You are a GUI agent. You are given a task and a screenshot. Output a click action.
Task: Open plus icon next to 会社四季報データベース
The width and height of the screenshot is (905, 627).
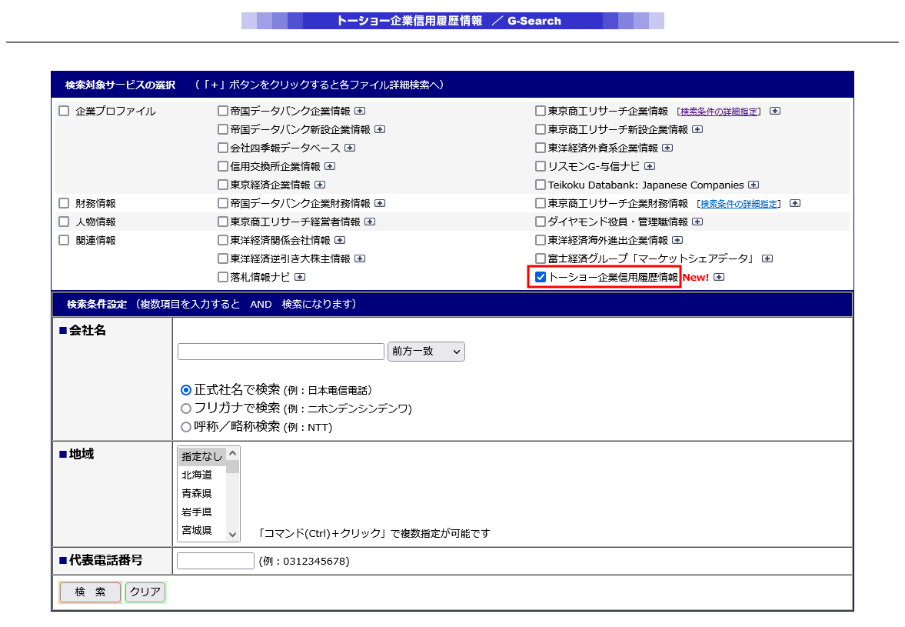pos(350,148)
